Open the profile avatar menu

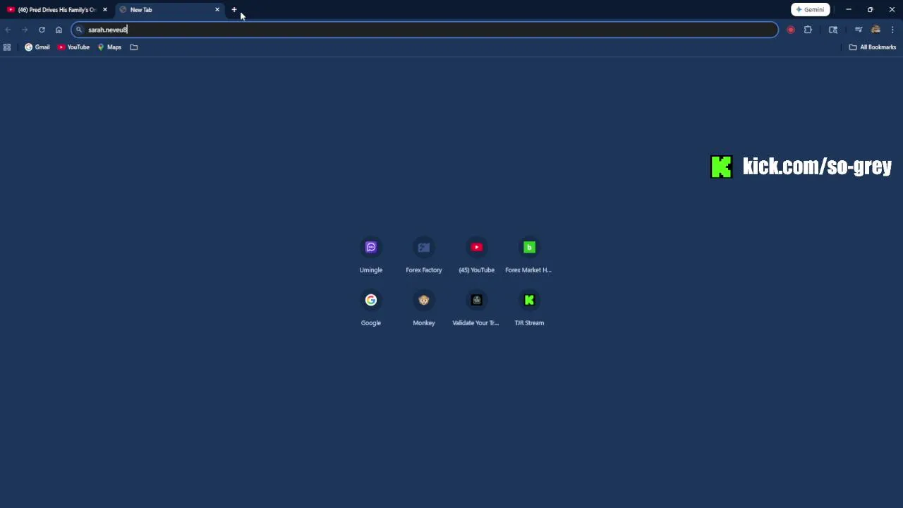(875, 30)
